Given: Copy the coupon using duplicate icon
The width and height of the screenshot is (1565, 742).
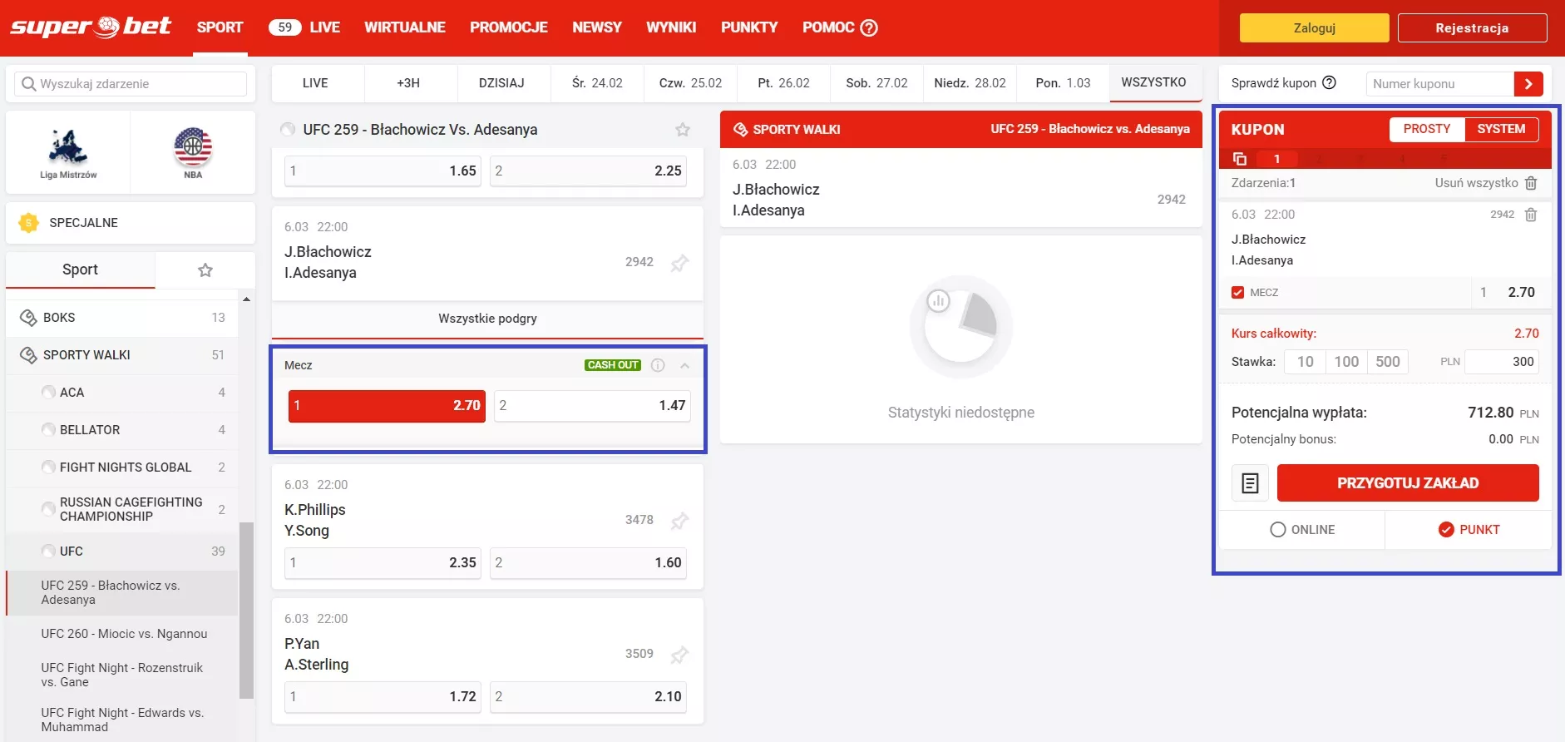Looking at the screenshot, I should pyautogui.click(x=1239, y=159).
